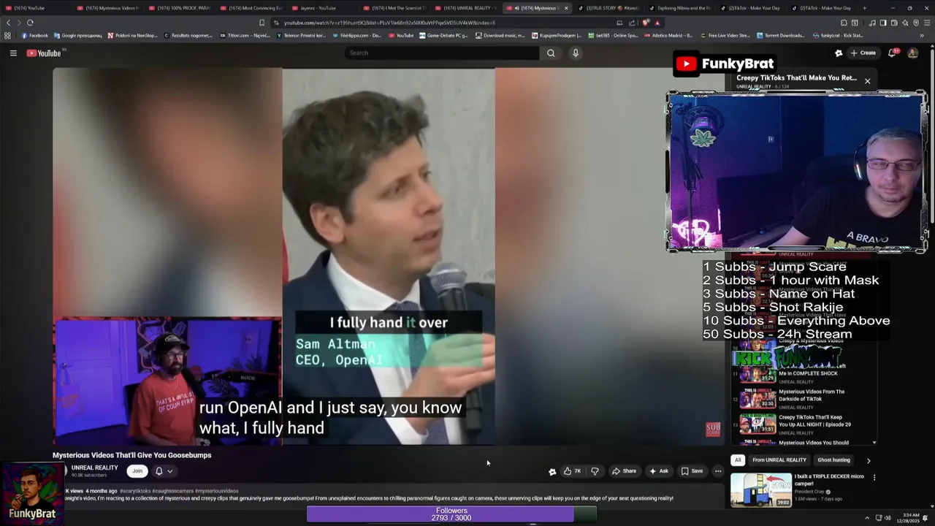This screenshot has height=526, width=935.
Task: Click the browser address bar URL
Action: coord(389,23)
